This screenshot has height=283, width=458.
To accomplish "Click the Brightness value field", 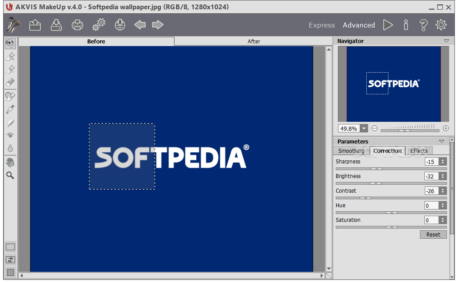I will click(432, 176).
